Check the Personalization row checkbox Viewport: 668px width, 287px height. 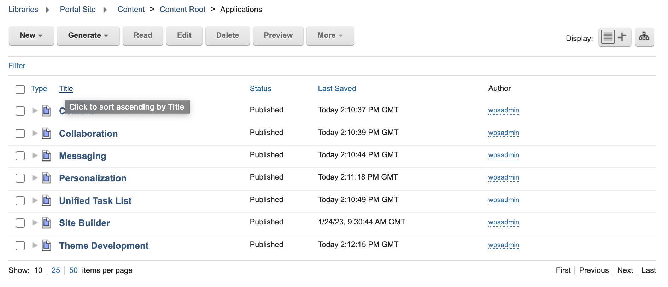coord(20,178)
